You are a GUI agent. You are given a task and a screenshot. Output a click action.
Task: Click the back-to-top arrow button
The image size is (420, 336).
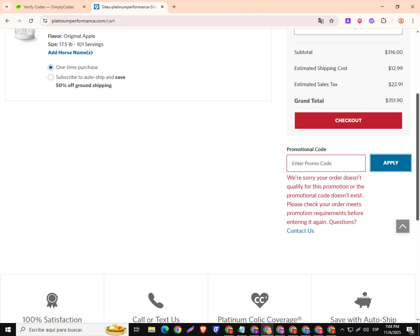click(403, 226)
